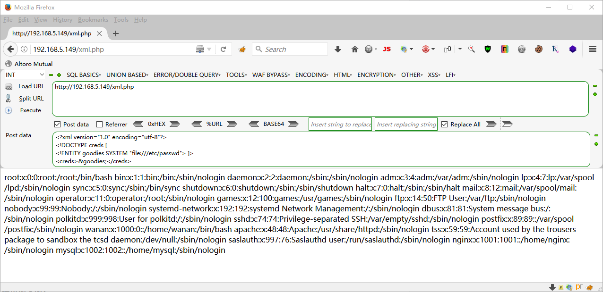Open the Tools menu in menu bar
Screen dimensions: 603x292
tap(121, 20)
